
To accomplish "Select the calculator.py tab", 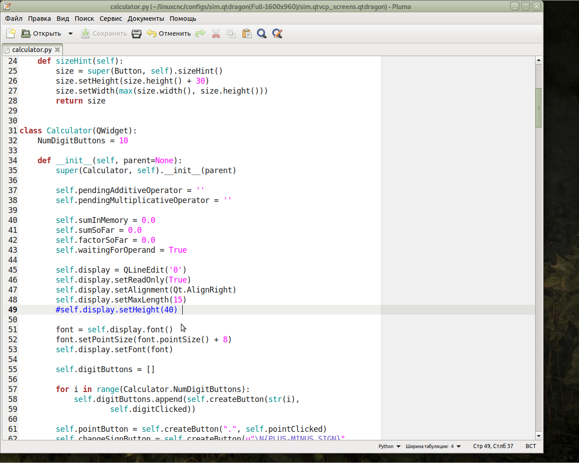I will coord(32,50).
